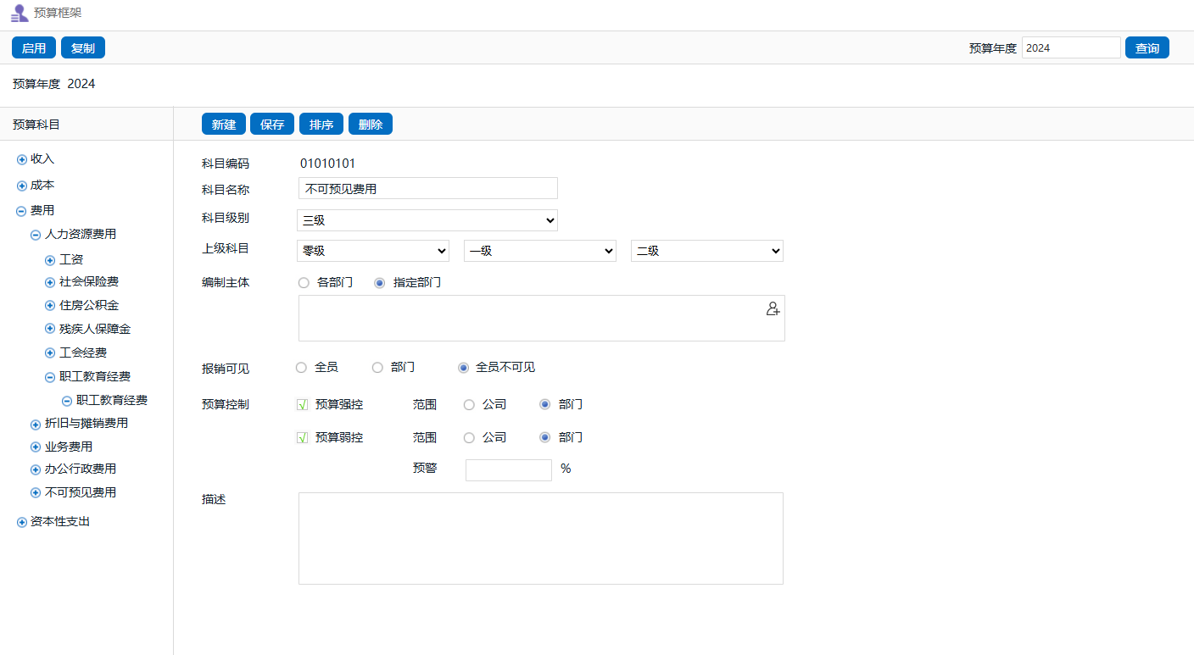Click the 预算框架 logo icon
The image size is (1194, 655).
pyautogui.click(x=20, y=14)
